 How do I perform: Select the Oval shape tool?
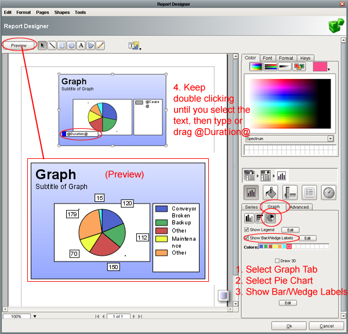[71, 45]
